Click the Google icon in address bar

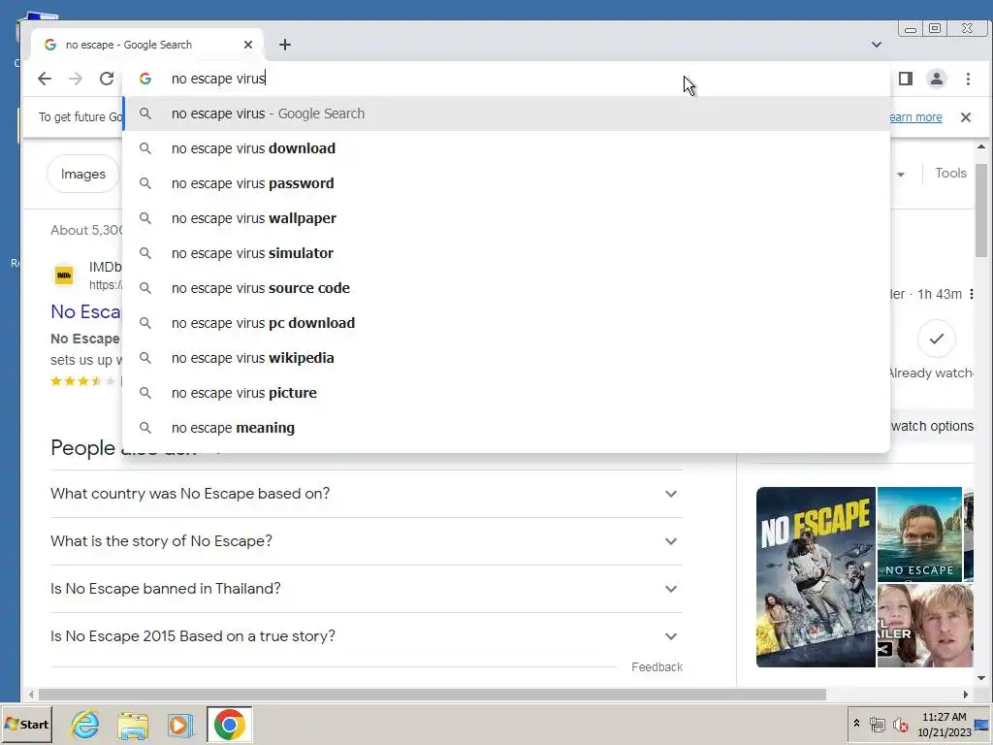(x=145, y=79)
